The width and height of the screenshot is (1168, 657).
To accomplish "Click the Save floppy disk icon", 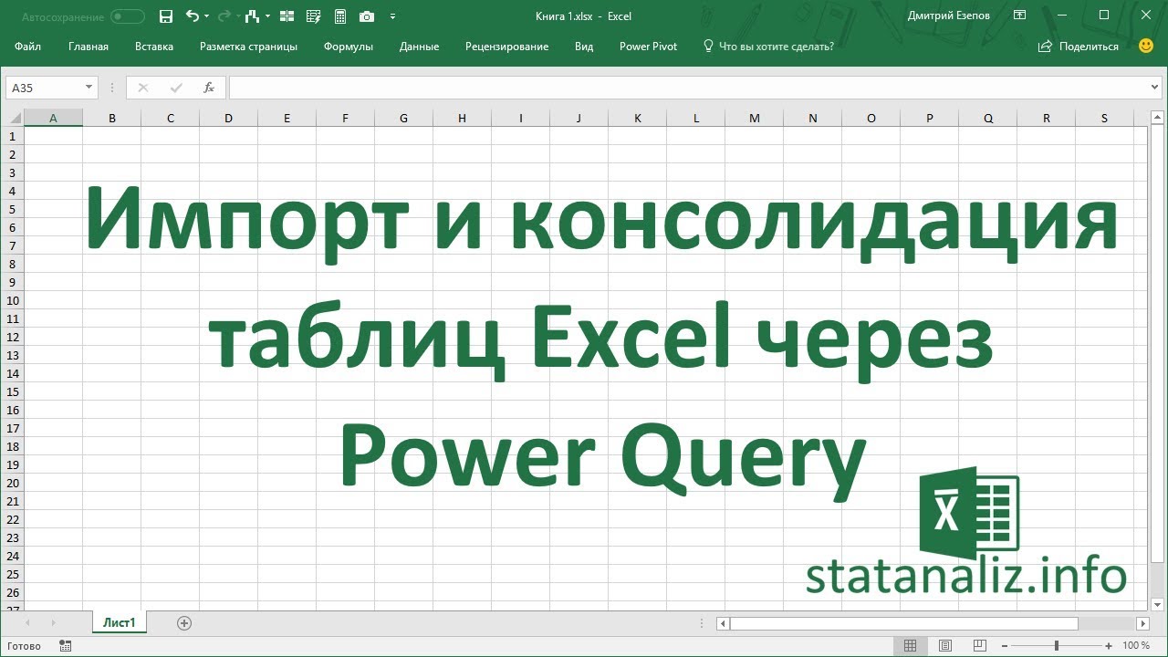I will pos(165,16).
